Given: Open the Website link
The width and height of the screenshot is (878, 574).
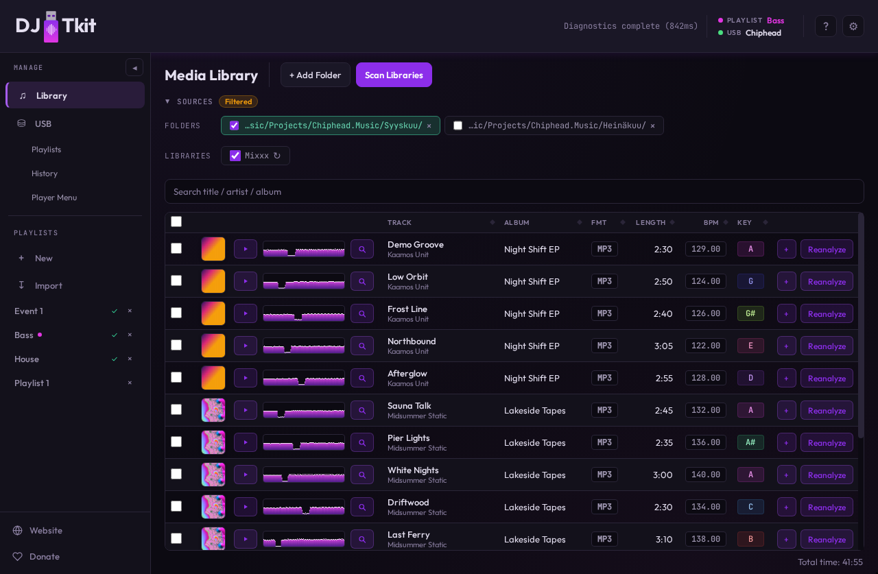Looking at the screenshot, I should (x=46, y=530).
